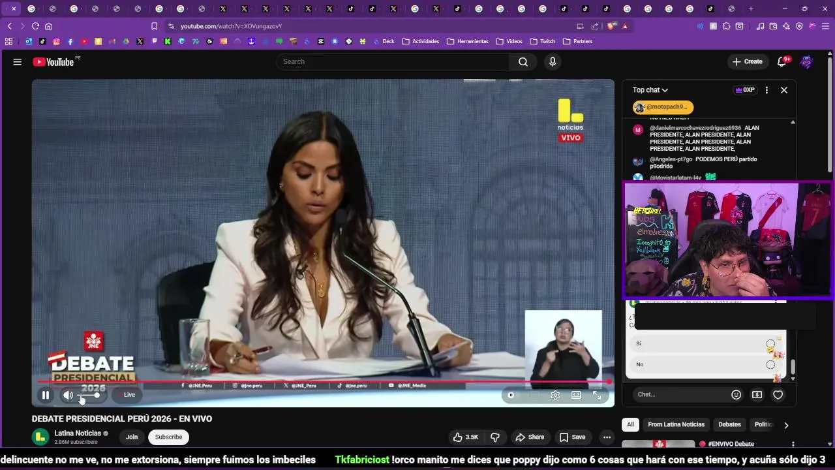This screenshot has height=470, width=835.
Task: Click the youtube.com address bar URL
Action: point(231,26)
